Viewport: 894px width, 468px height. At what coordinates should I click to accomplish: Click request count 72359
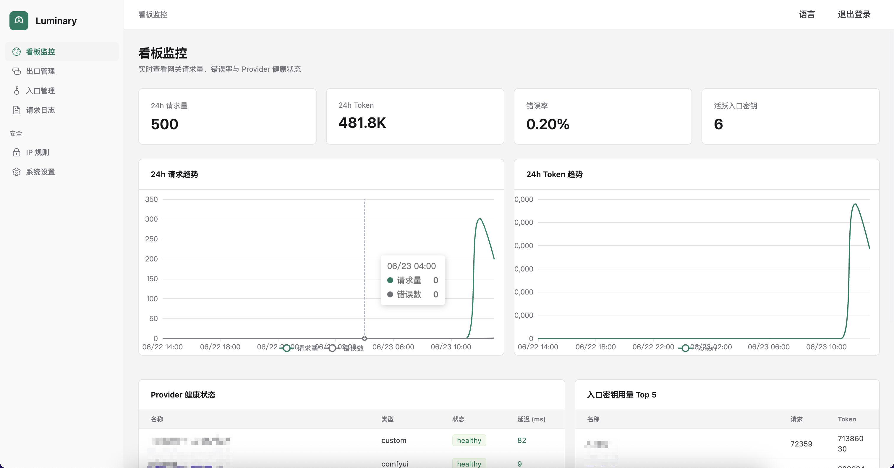pyautogui.click(x=801, y=444)
